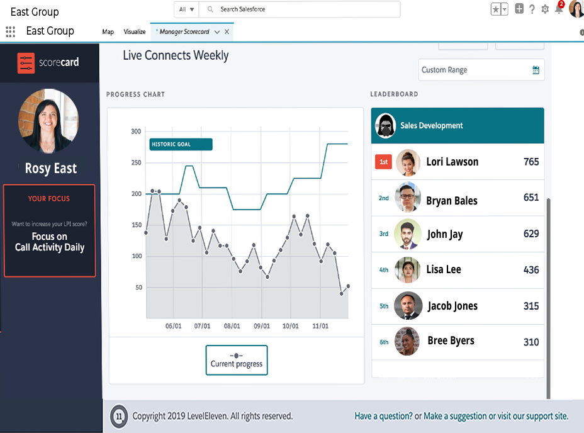Click the scorecard logo icon
The width and height of the screenshot is (584, 433).
26,62
